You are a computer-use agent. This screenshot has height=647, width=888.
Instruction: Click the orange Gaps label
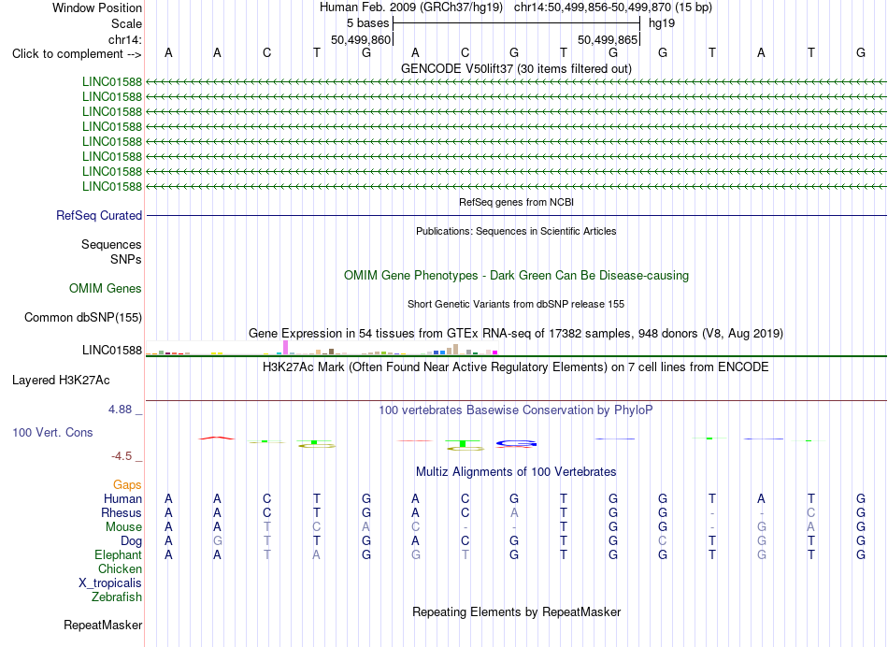point(127,484)
